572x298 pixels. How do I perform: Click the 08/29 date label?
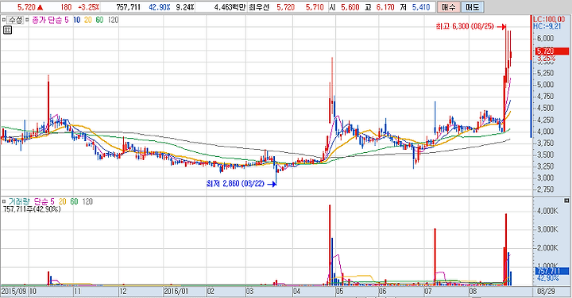[546, 291]
